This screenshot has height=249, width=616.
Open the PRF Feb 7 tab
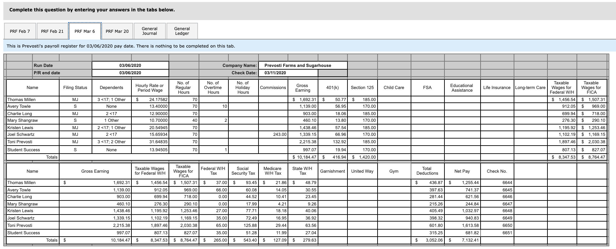coord(20,31)
